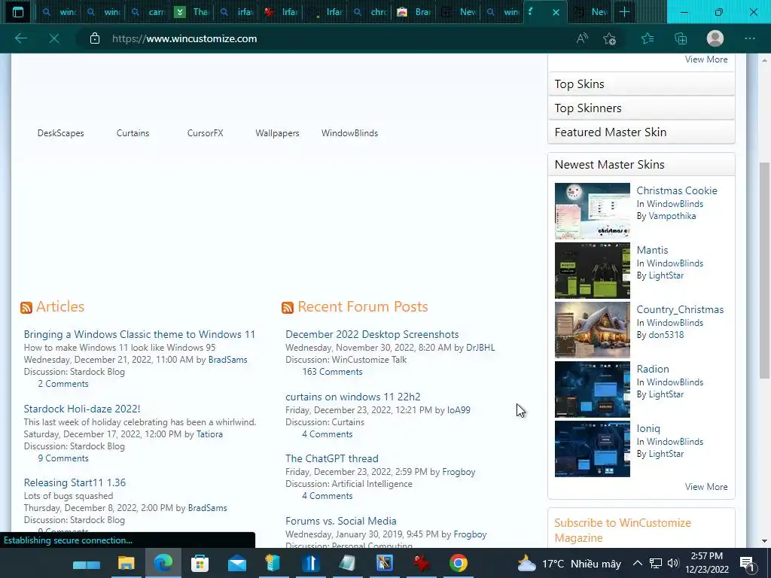This screenshot has width=771, height=578.
Task: Open the Mantis skin thumbnail
Action: 592,270
